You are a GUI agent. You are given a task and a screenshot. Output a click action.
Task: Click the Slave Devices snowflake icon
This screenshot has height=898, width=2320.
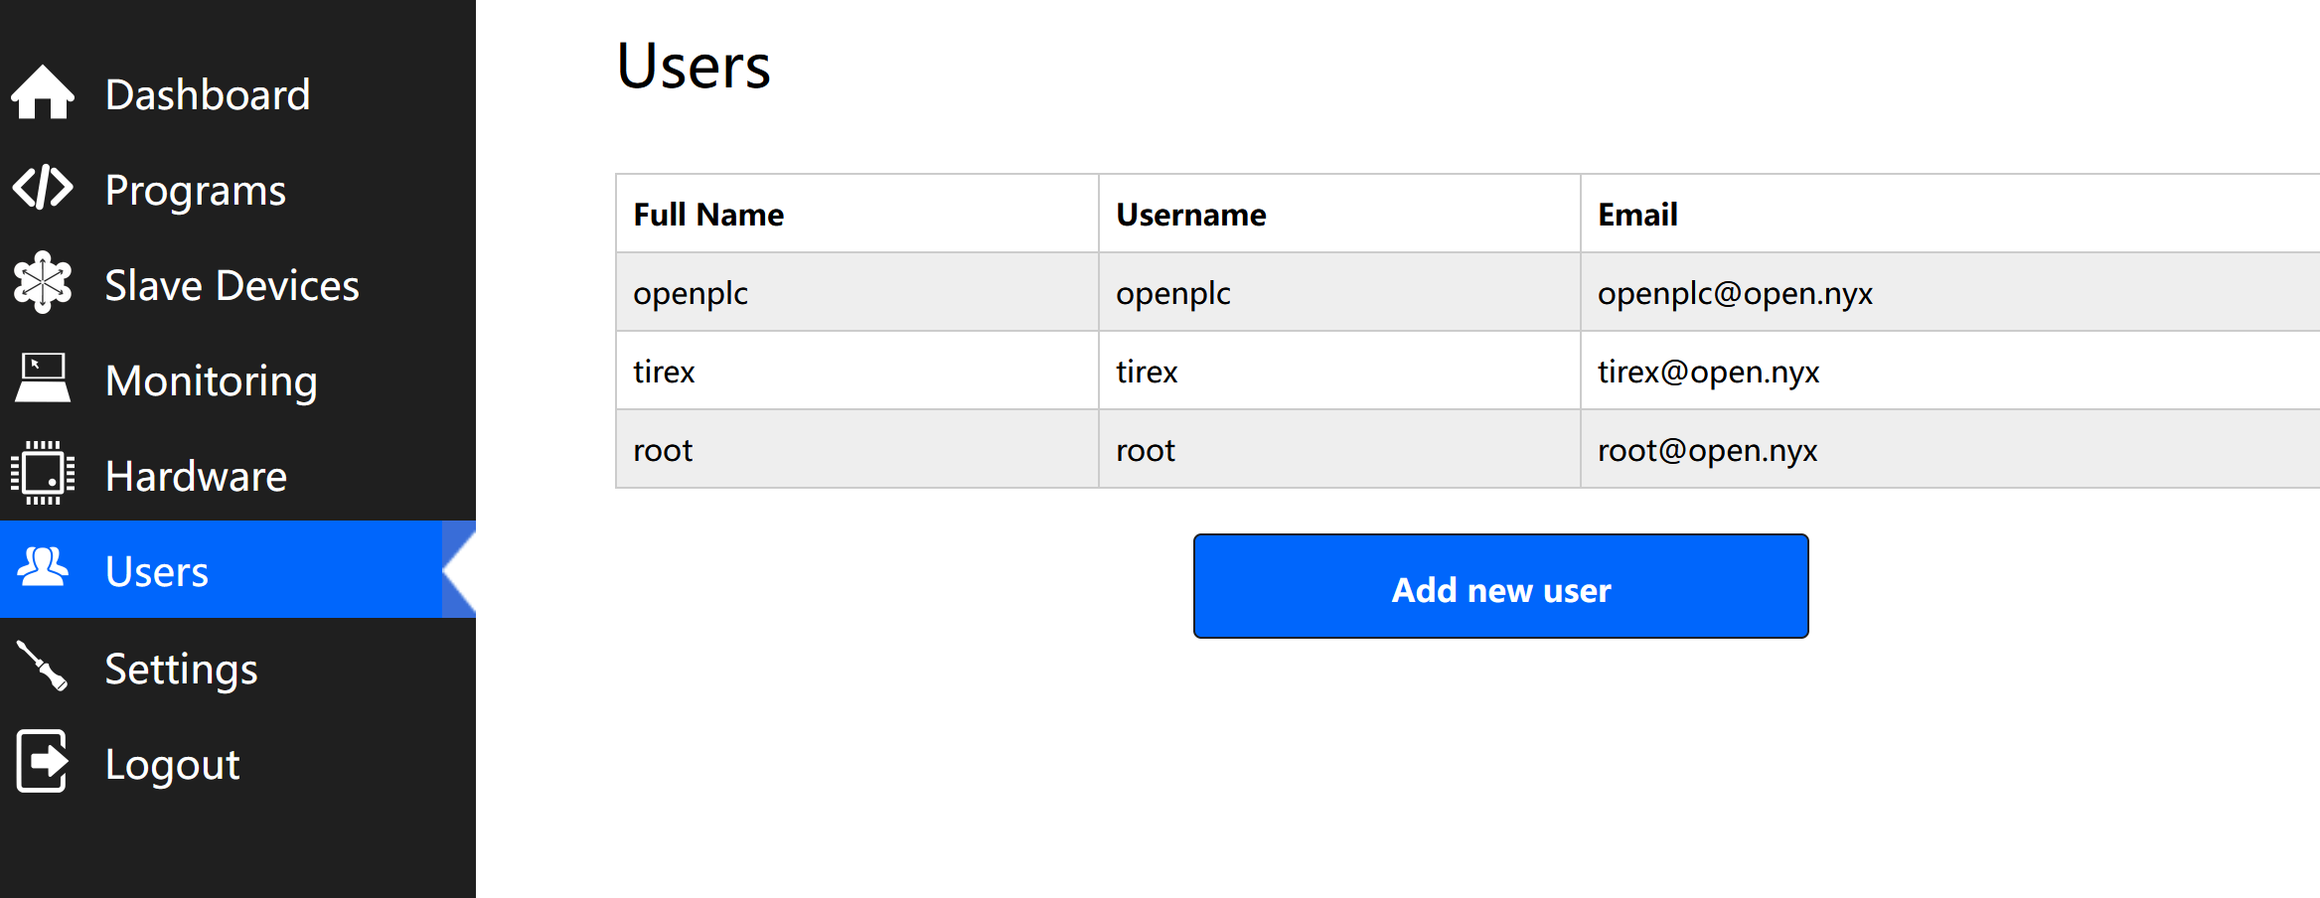click(43, 282)
